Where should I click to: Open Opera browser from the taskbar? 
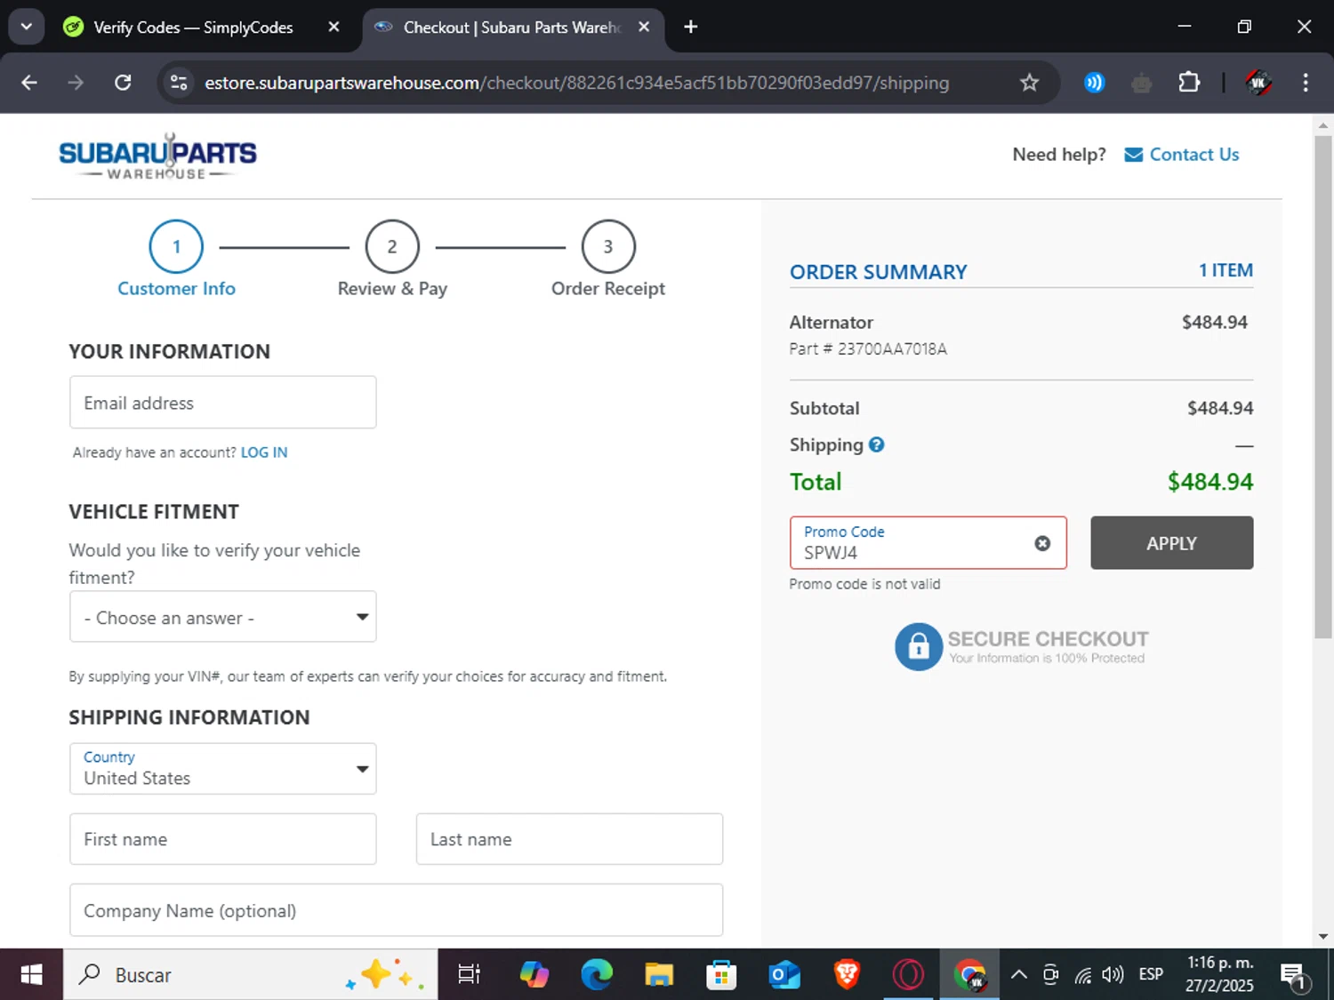pyautogui.click(x=908, y=975)
